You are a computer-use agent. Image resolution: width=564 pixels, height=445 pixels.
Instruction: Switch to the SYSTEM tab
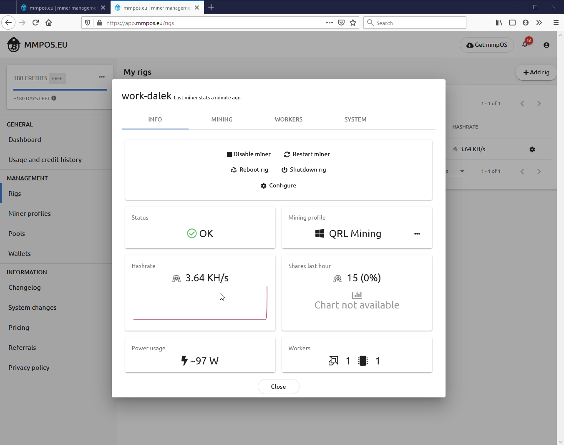coord(355,119)
